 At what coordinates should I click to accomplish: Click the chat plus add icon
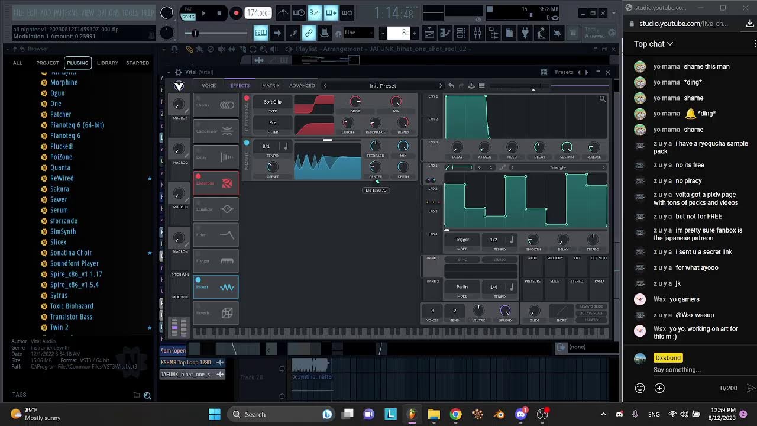click(659, 388)
